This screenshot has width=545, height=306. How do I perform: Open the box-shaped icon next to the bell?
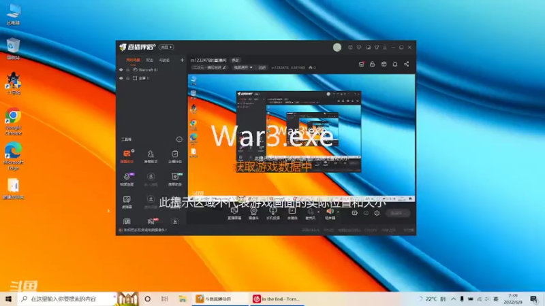384,64
